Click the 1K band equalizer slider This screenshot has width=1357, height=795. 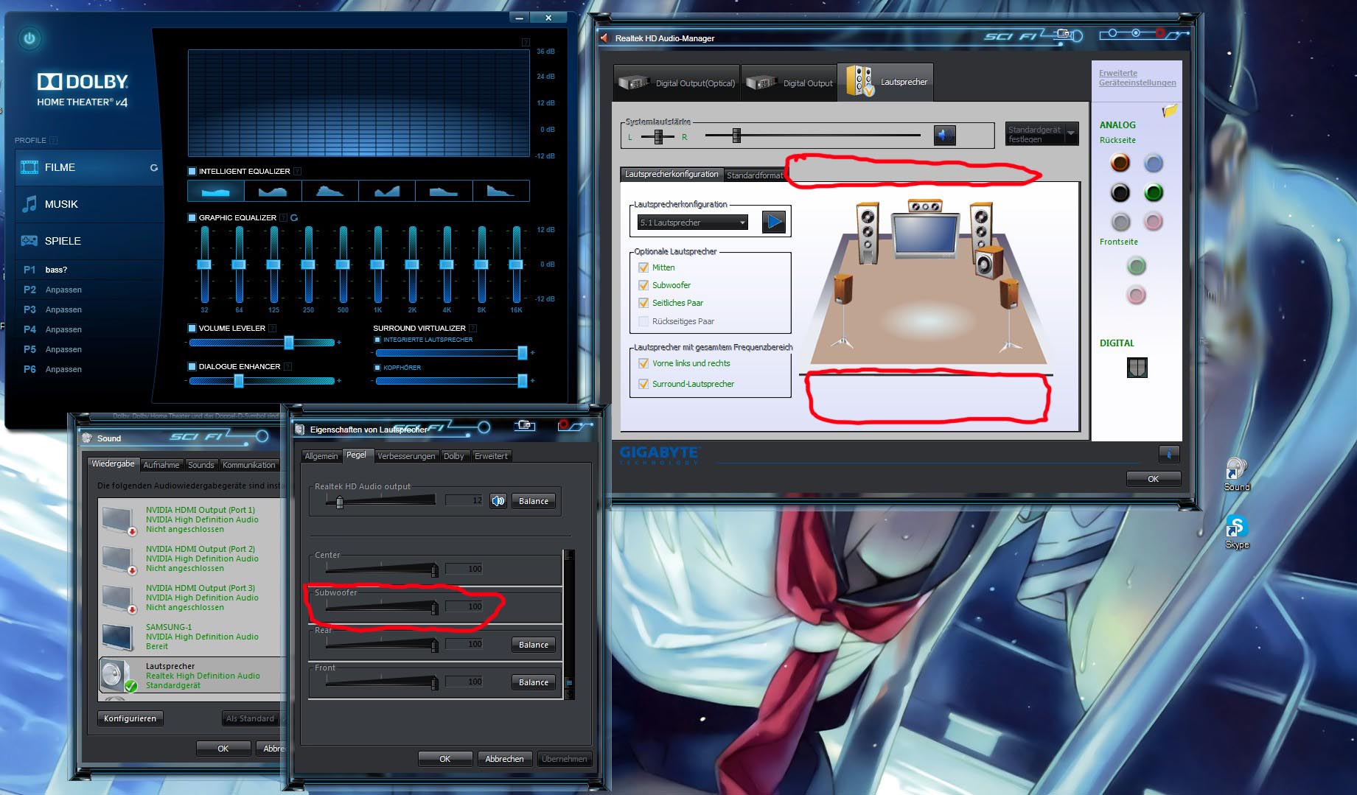[377, 265]
